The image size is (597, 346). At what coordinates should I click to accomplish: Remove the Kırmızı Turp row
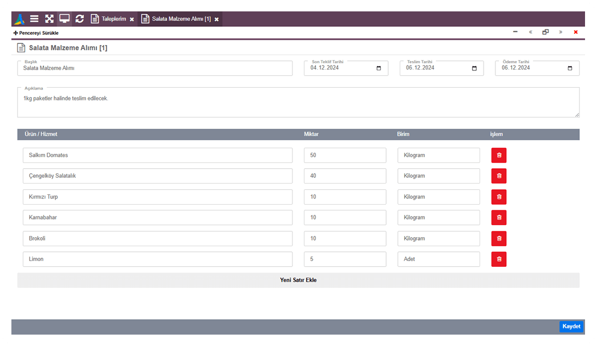pyautogui.click(x=499, y=197)
